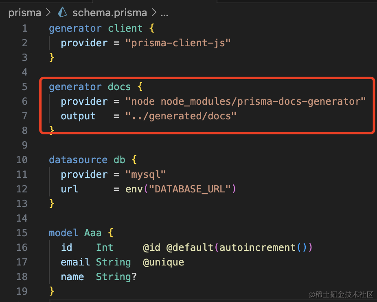The image size is (377, 302).
Task: Open the breadcrumb ellipsis symbol list
Action: [x=164, y=13]
